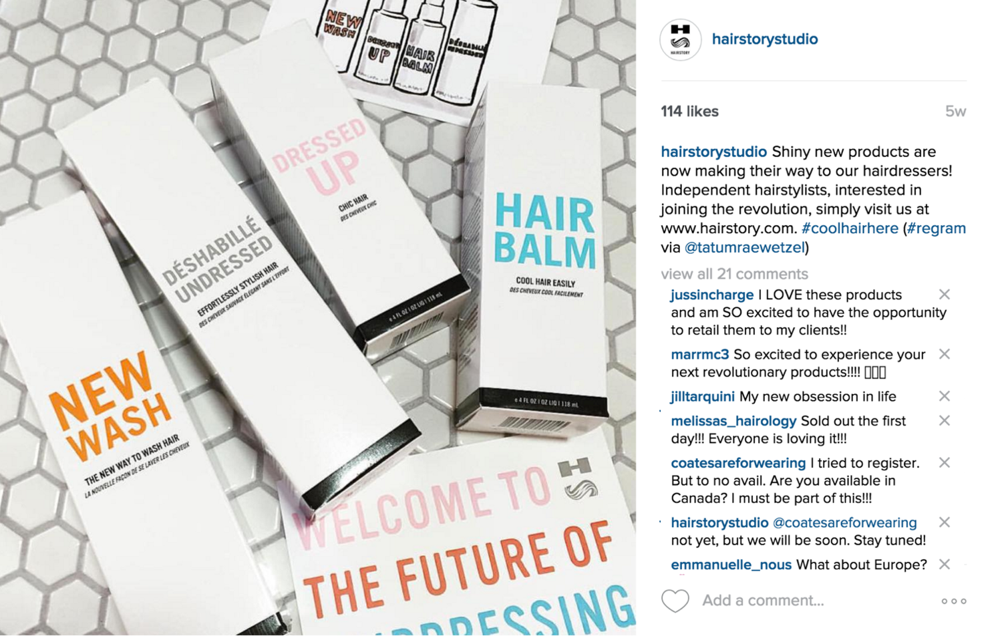
Task: Delete coatesareforwearing's comment with the X
Action: point(944,462)
